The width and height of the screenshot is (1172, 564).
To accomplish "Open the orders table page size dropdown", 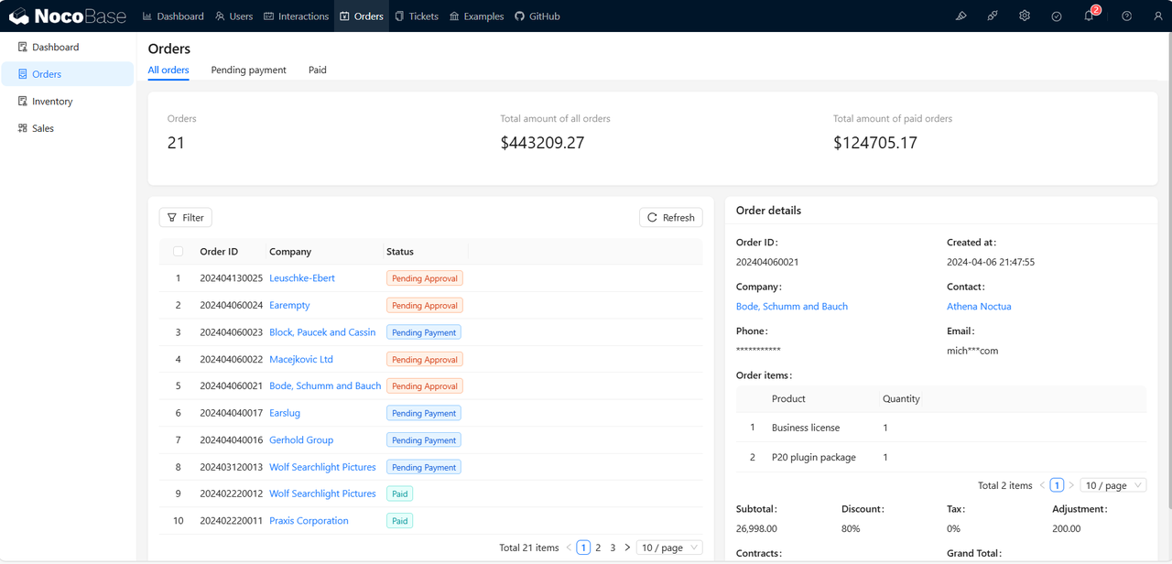I will pyautogui.click(x=669, y=548).
